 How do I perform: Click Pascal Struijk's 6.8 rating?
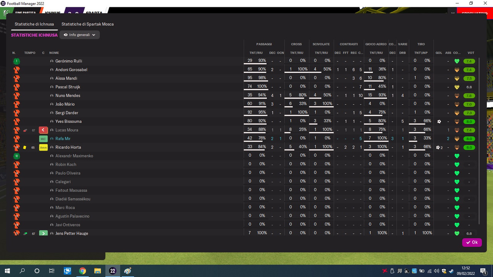pos(469,87)
